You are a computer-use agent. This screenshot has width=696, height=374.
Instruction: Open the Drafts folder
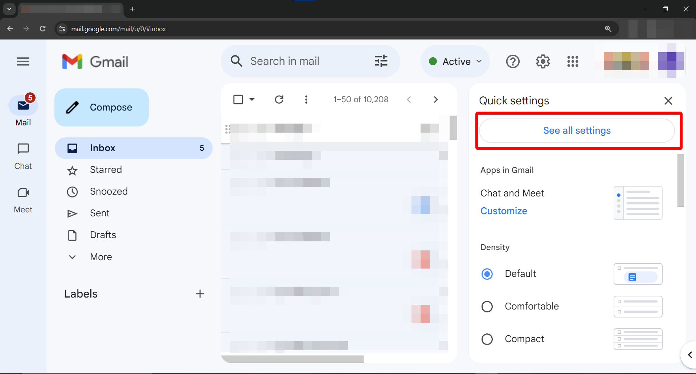[x=103, y=235]
